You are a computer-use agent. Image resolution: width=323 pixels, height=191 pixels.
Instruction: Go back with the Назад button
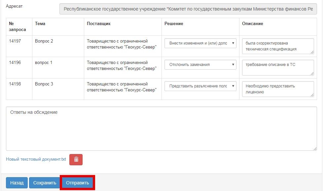tap(17, 183)
